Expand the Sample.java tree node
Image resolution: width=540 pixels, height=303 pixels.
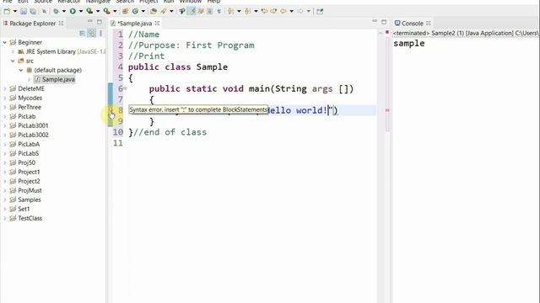click(x=30, y=79)
